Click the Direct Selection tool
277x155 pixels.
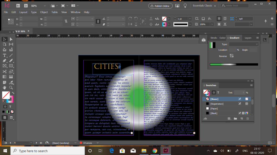[x=11, y=39]
